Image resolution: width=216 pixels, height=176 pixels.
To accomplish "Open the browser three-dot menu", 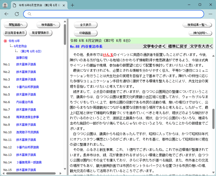I will pyautogui.click(x=210, y=14).
